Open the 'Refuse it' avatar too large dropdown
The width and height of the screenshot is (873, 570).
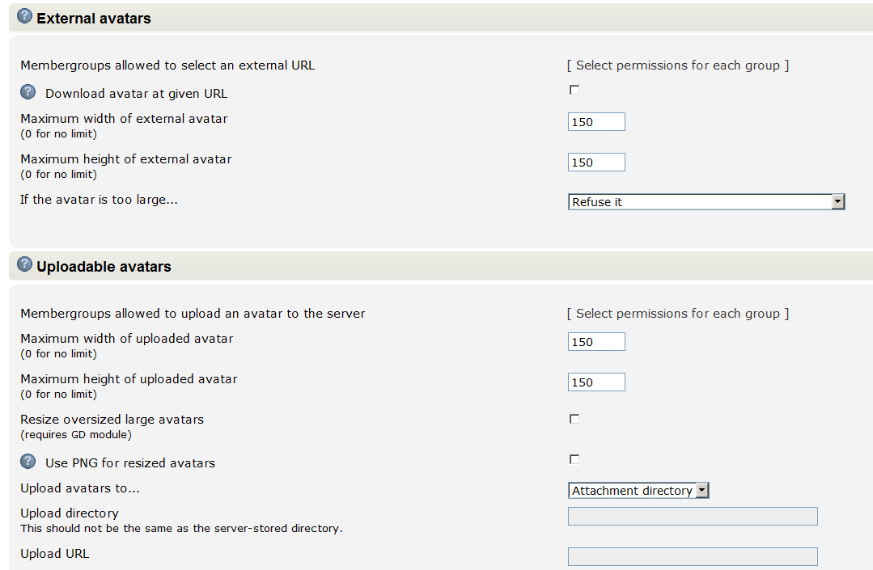(x=706, y=202)
